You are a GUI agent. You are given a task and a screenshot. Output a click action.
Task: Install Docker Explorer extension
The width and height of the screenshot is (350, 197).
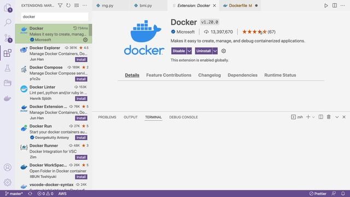pyautogui.click(x=81, y=60)
